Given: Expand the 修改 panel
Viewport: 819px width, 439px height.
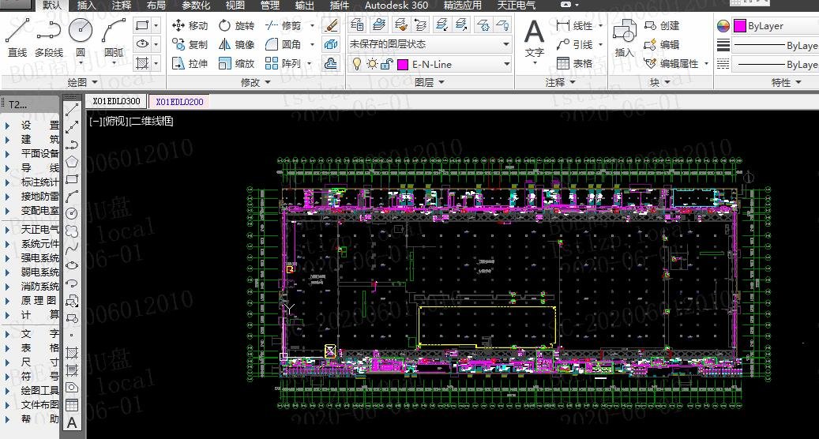Looking at the screenshot, I should tap(256, 82).
